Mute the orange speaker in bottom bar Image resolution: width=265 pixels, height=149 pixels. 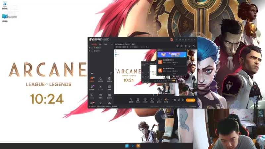pyautogui.click(x=166, y=100)
